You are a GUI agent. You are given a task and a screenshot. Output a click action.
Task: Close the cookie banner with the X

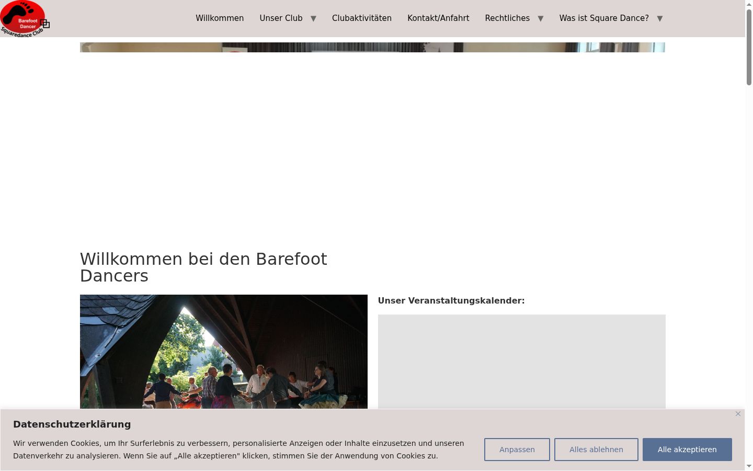point(738,414)
